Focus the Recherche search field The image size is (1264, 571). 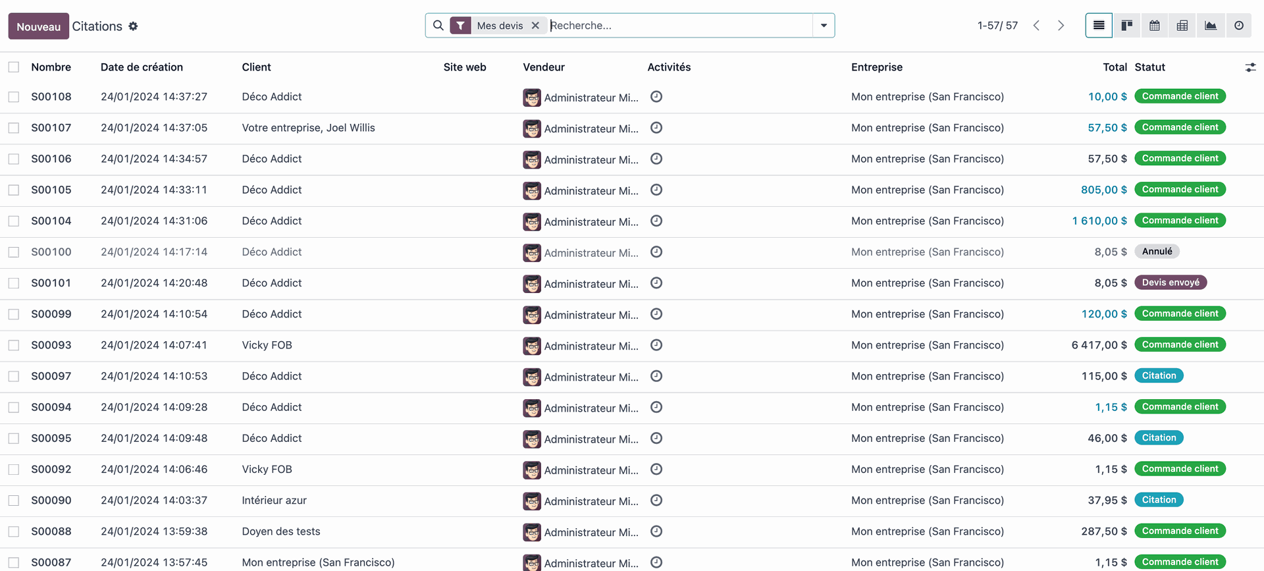pyautogui.click(x=678, y=26)
